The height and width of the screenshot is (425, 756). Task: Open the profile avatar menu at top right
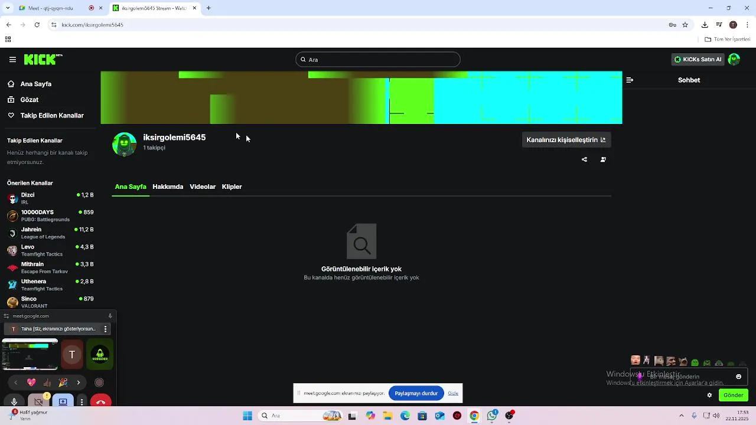point(734,60)
